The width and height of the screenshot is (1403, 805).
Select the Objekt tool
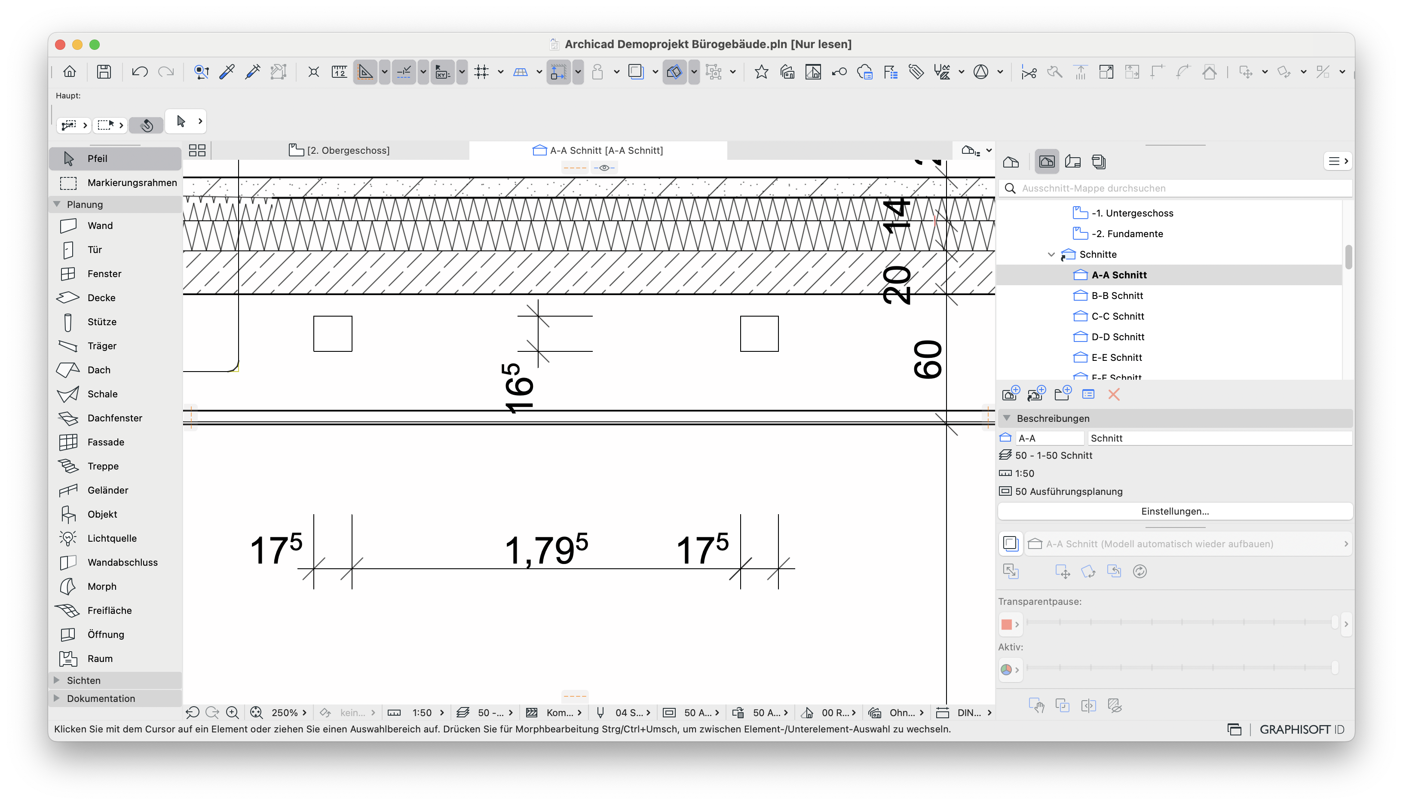115,514
